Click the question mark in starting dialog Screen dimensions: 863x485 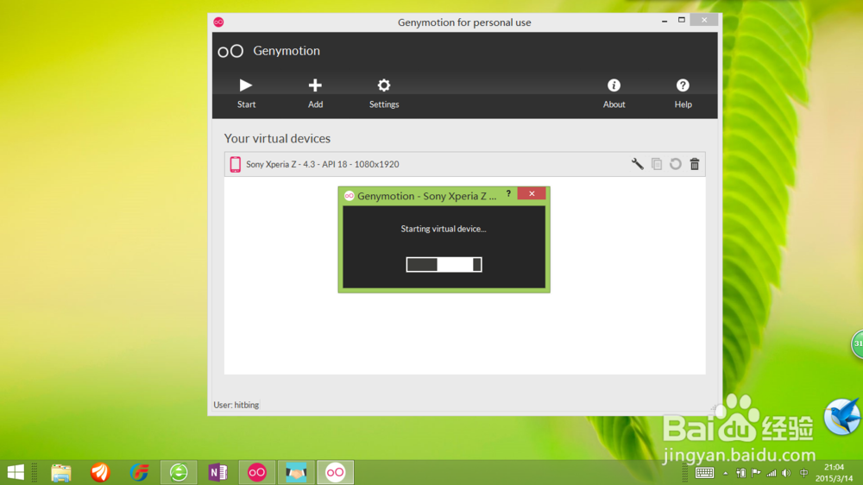508,193
